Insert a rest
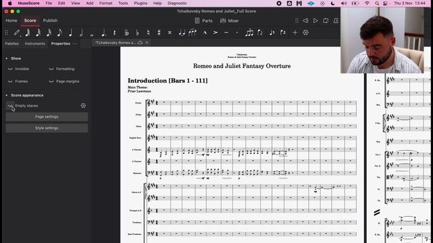Image resolution: width=433 pixels, height=243 pixels. coord(114,33)
